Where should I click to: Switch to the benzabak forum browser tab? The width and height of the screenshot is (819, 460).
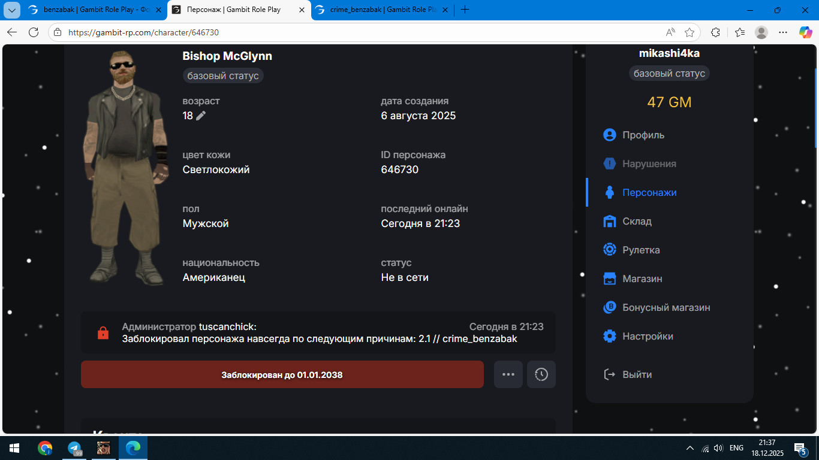click(96, 10)
